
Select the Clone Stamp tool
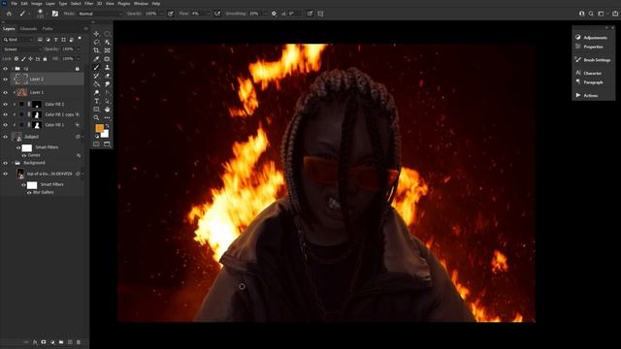pyautogui.click(x=108, y=67)
